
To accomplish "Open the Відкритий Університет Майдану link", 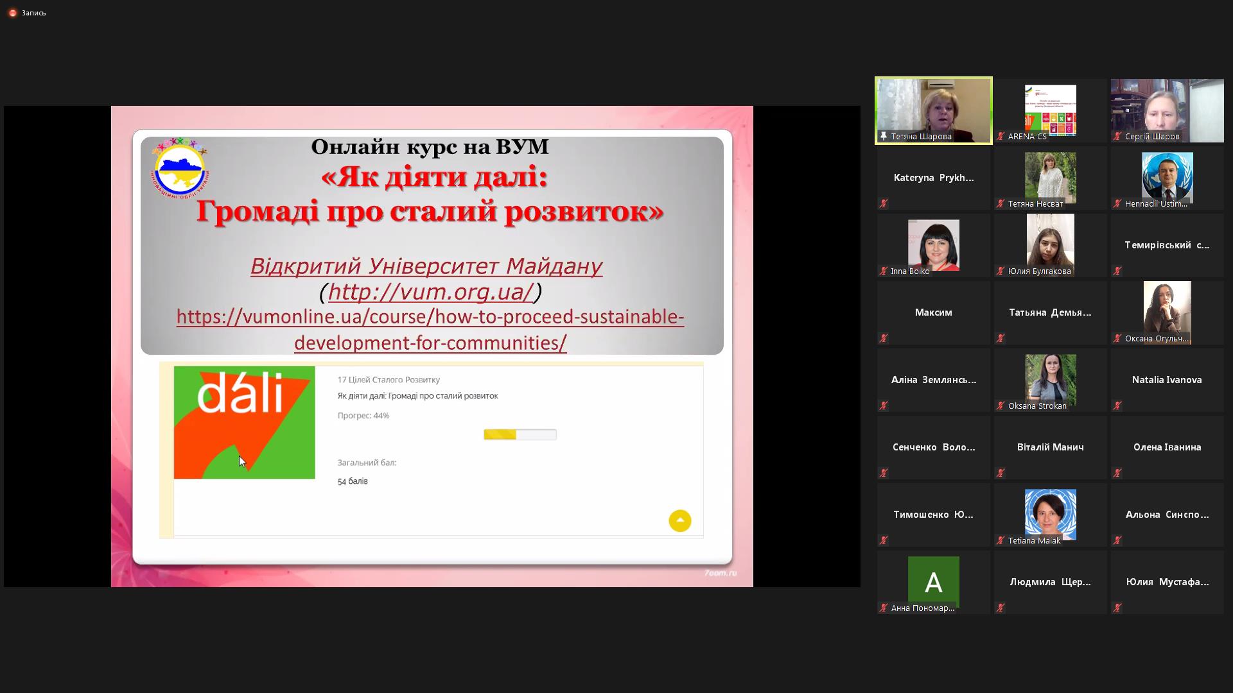I will pos(426,266).
